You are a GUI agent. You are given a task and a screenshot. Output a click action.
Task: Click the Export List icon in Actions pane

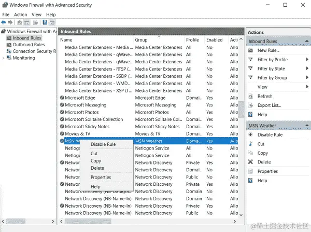click(250, 105)
